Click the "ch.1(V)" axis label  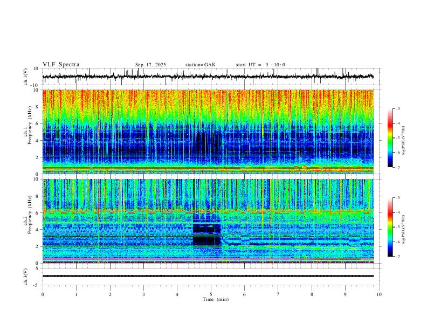tap(26, 77)
